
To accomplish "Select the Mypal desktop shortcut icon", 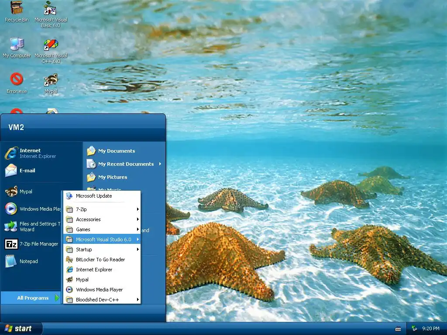I will [51, 83].
